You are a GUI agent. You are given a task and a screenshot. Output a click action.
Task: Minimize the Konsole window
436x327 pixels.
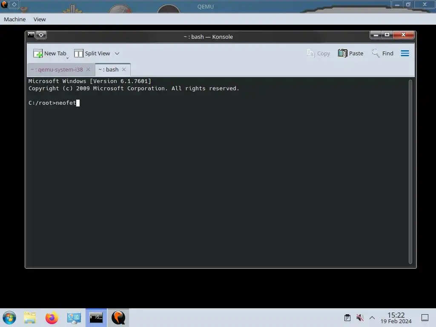(376, 35)
